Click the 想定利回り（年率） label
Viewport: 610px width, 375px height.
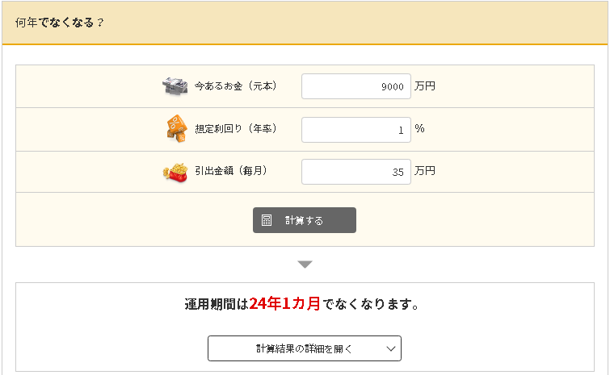(x=236, y=129)
